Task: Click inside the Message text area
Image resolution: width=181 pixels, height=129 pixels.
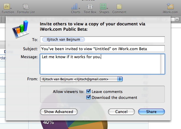Action: coord(100,64)
